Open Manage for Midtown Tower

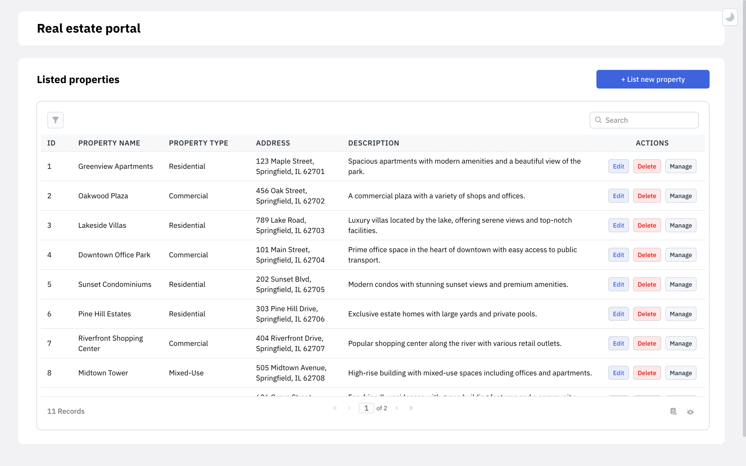point(680,373)
